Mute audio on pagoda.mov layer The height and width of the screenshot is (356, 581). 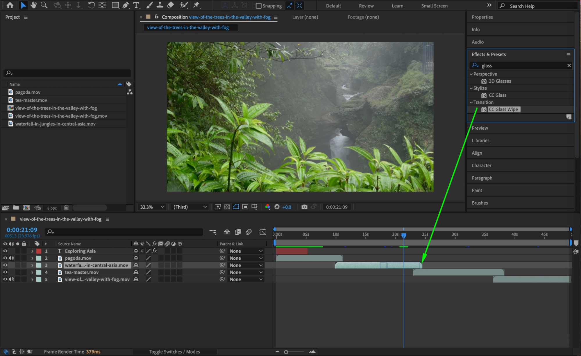click(12, 258)
